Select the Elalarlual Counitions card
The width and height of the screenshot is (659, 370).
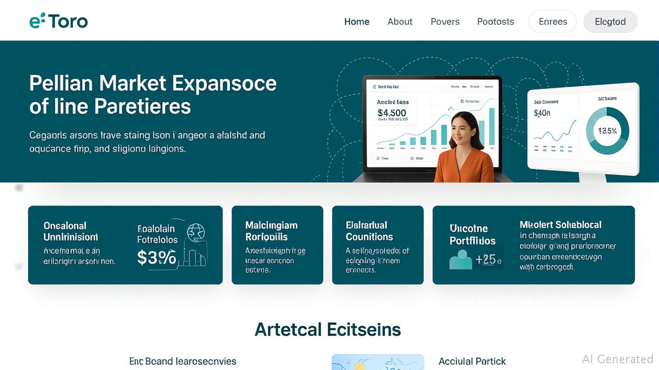click(378, 245)
